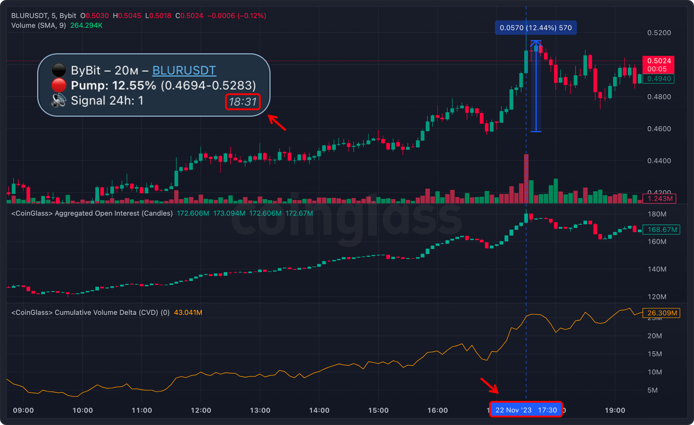Click the 12:00 time axis label
Image resolution: width=694 pixels, height=425 pixels.
pos(201,410)
